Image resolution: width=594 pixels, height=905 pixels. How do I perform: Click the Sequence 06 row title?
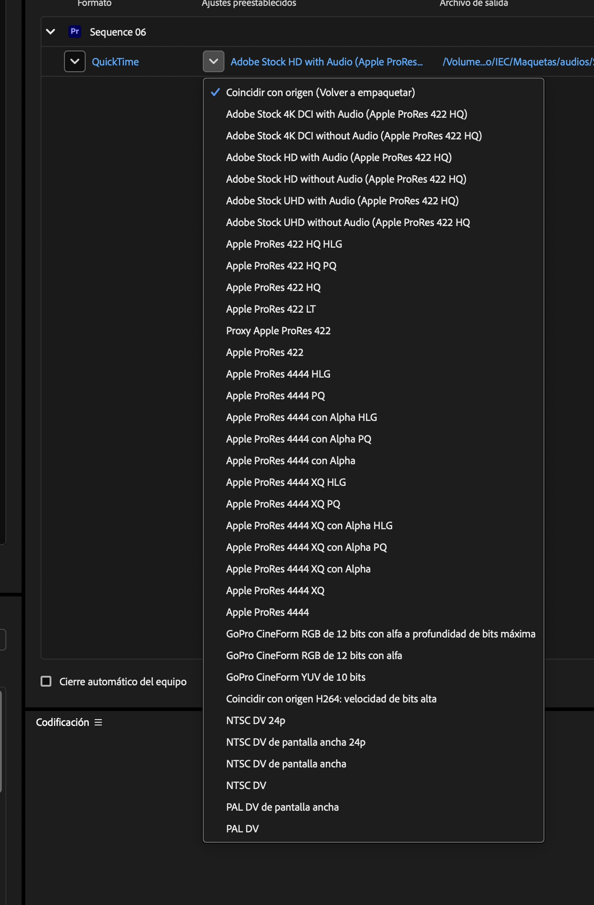[118, 32]
